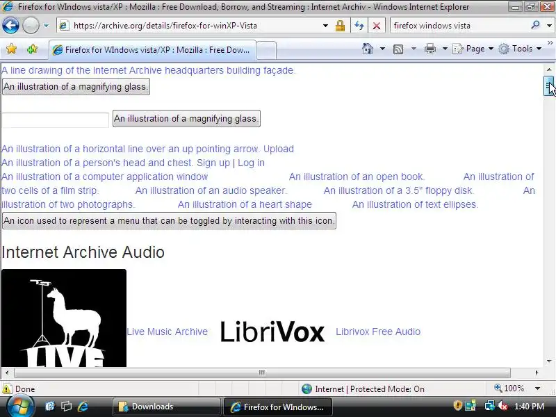Open the Tools menu

(x=520, y=49)
